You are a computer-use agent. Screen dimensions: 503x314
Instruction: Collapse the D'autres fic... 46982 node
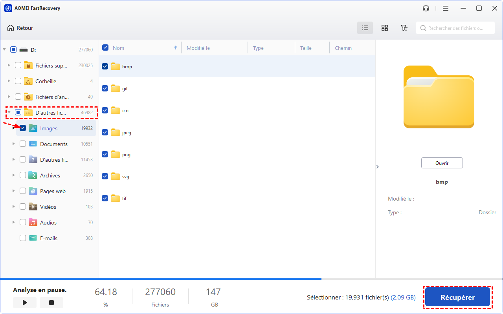point(9,112)
